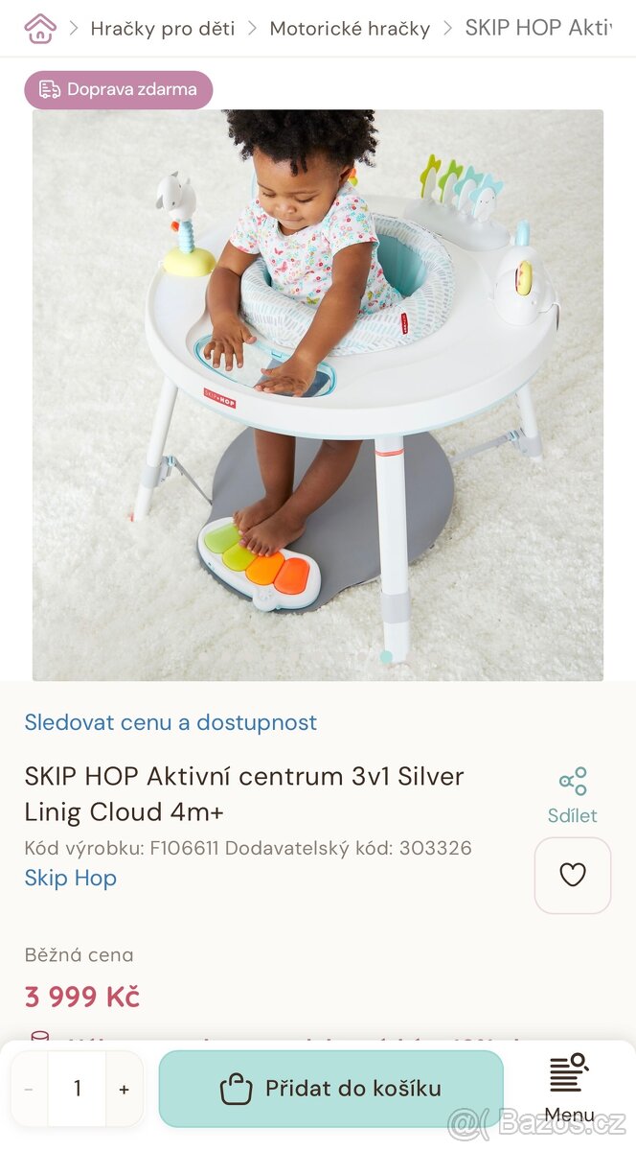Screen dimensions: 636x1151
Task: Tap the share icon above Sdílet
Action: pos(573,782)
